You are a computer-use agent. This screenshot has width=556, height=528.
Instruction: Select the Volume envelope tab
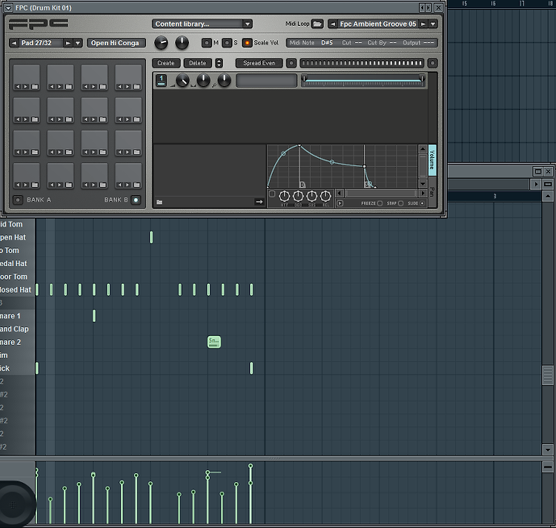(432, 160)
